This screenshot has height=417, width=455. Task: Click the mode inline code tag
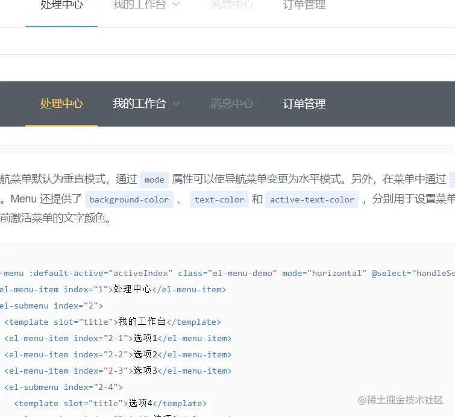[154, 180]
